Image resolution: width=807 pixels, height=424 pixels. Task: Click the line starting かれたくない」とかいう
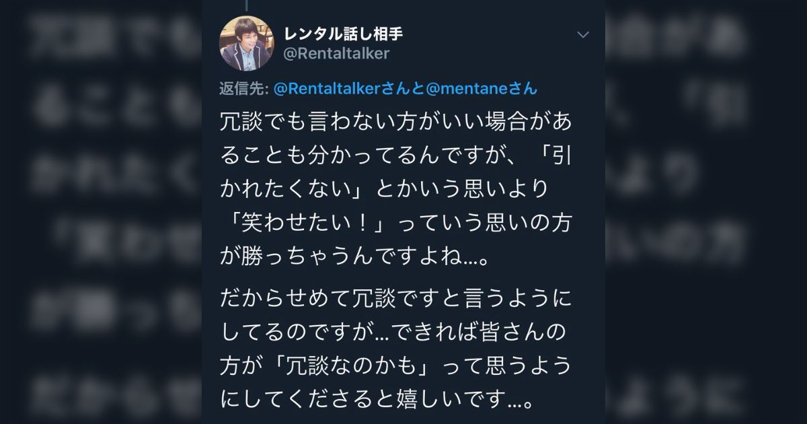pyautogui.click(x=385, y=190)
